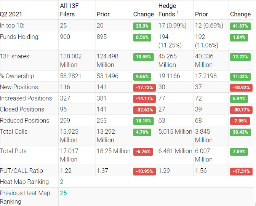Image resolution: width=256 pixels, height=206 pixels.
Task: Click the Funds Holding row label
Action: click(x=19, y=37)
